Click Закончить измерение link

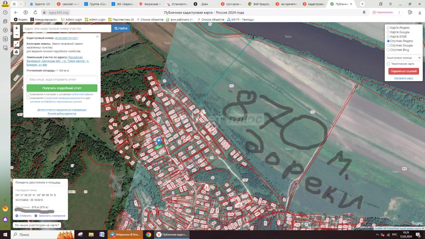coord(50,216)
